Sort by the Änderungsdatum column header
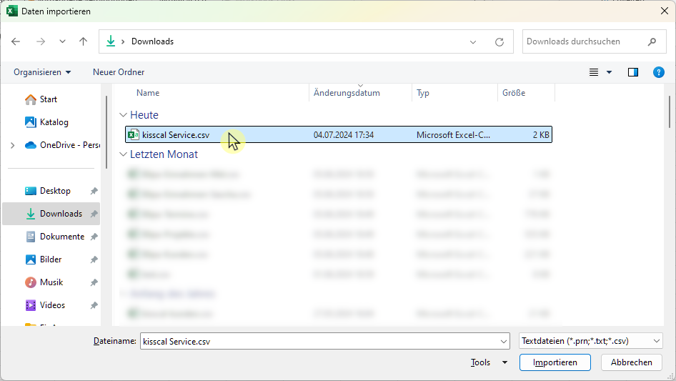The image size is (676, 381). [347, 93]
